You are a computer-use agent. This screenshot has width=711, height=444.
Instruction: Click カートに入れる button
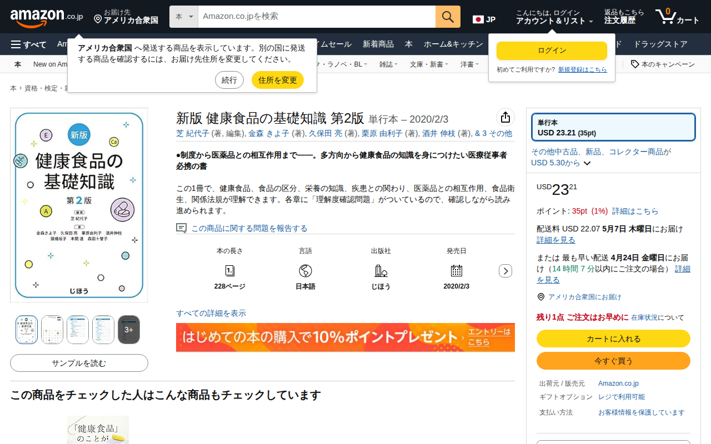pos(613,339)
